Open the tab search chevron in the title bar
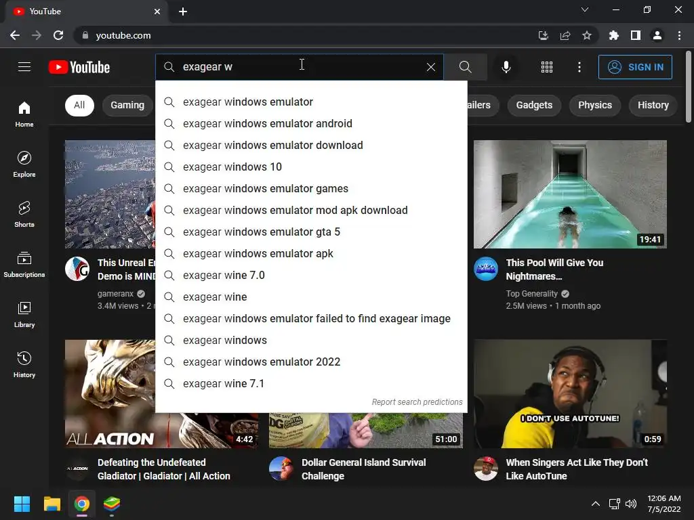Viewport: 694px width, 520px height. [585, 9]
